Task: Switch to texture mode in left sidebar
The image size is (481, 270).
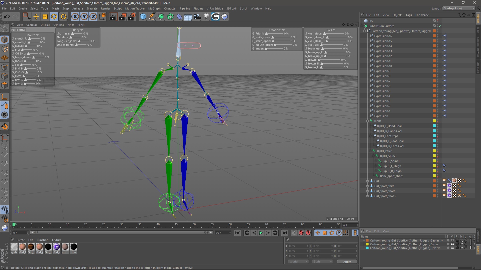Action: (x=5, y=49)
